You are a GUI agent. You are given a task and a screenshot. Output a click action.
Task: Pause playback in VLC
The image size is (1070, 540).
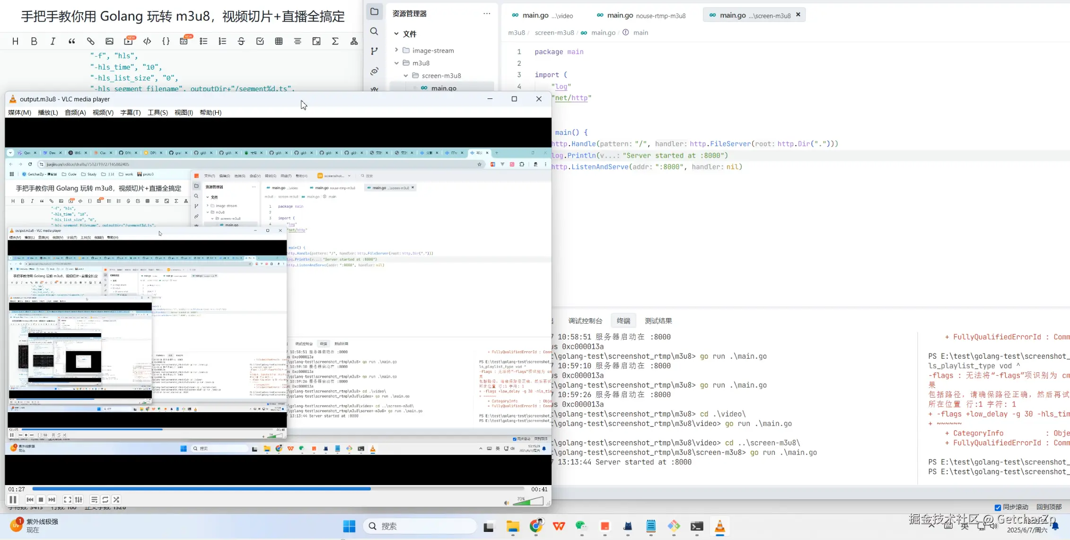[13, 499]
